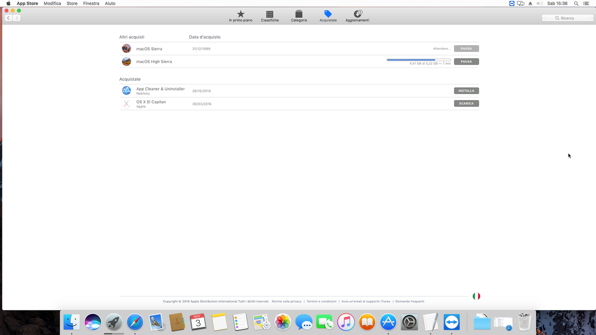This screenshot has width=596, height=335.
Task: Open Notes from the Dock
Action: click(219, 322)
